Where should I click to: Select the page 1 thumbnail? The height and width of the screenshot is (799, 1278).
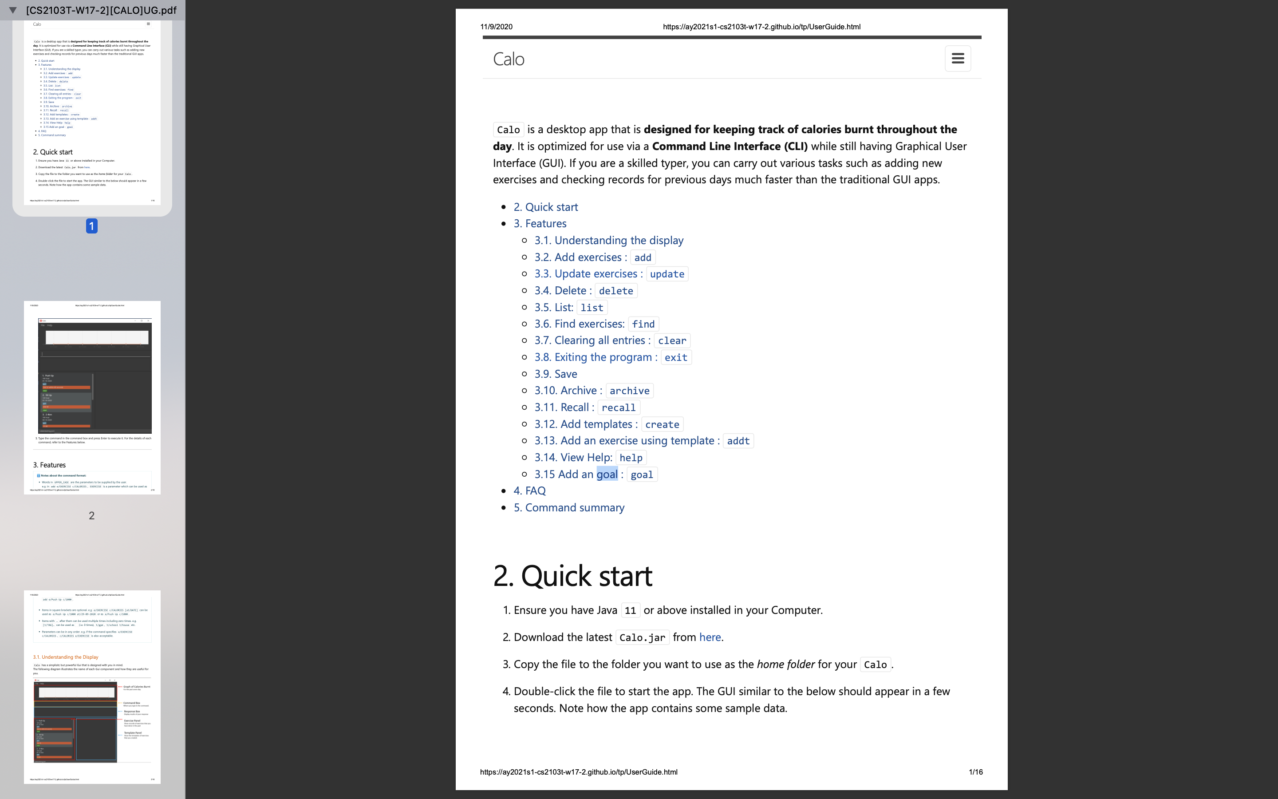coord(92,113)
